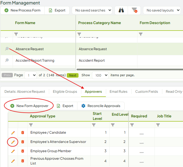Sort by Job Title column header
183x167 pixels.
[164, 116]
